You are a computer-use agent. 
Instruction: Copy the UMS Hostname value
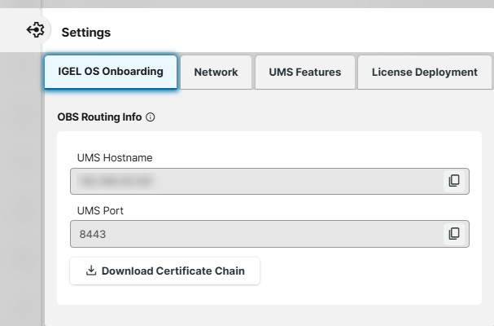[x=454, y=181]
